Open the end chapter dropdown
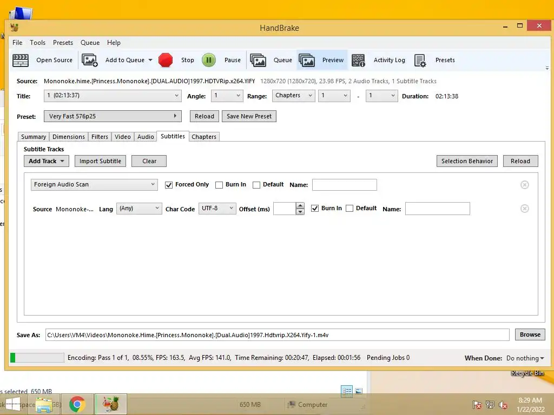The height and width of the screenshot is (415, 554). 381,96
